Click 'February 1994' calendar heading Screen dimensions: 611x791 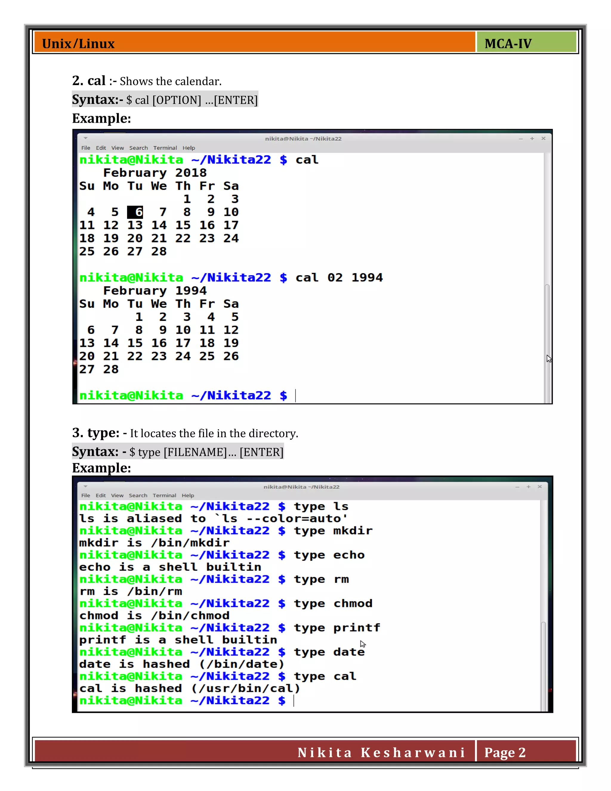[155, 290]
